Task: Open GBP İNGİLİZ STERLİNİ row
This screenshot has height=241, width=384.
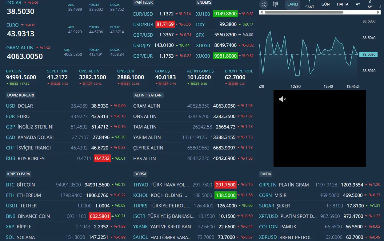Action: pyautogui.click(x=66, y=127)
